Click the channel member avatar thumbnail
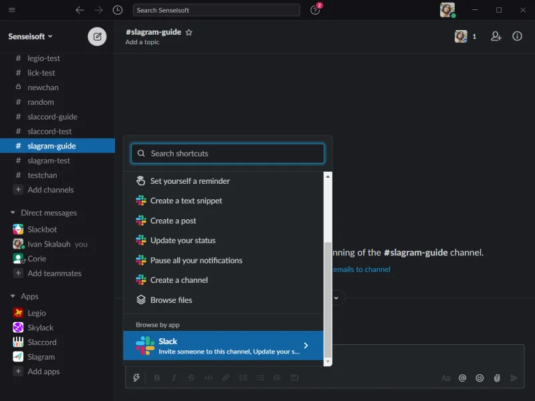The height and width of the screenshot is (401, 535). coord(461,36)
